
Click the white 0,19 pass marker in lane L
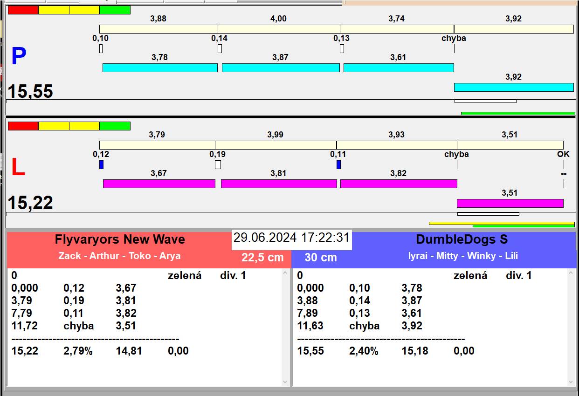coord(218,164)
